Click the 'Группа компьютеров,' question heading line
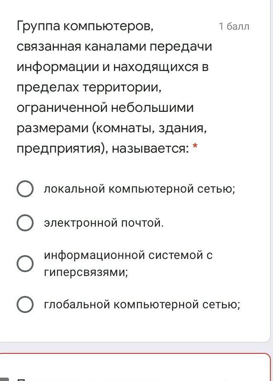This screenshot has width=273, height=381. pyautogui.click(x=85, y=26)
